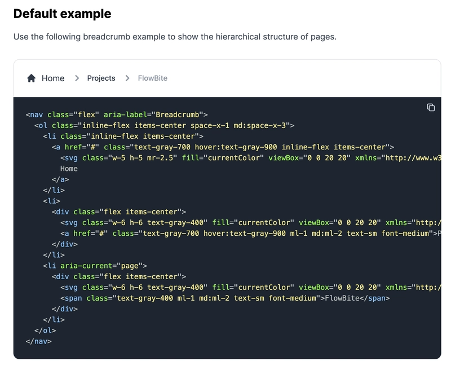
Task: Click the opening nav tag code line
Action: tap(117, 114)
